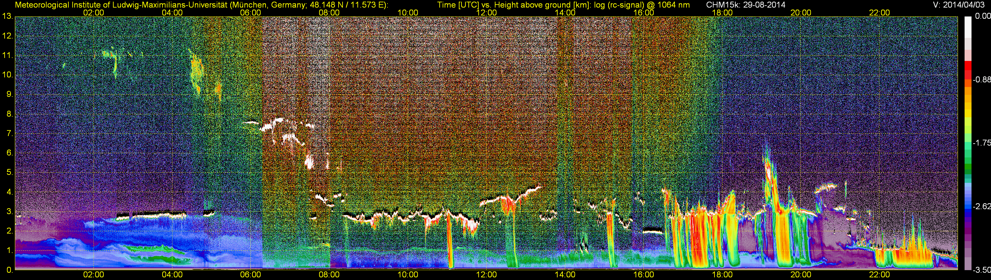991x280 pixels.
Task: Click the '18:00' label on the top time axis
Action: coord(722,13)
